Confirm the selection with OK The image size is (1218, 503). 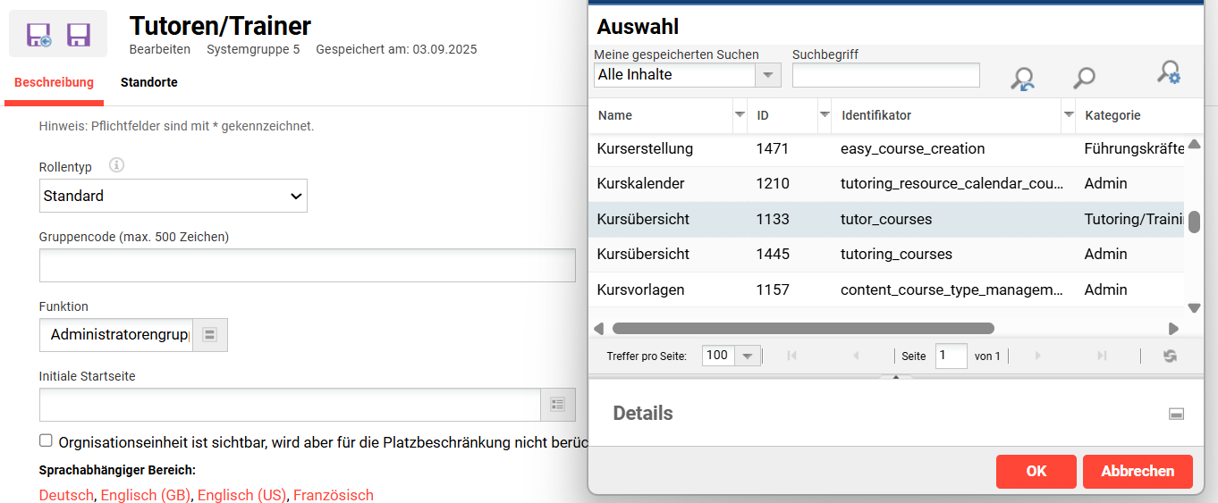click(x=1036, y=471)
